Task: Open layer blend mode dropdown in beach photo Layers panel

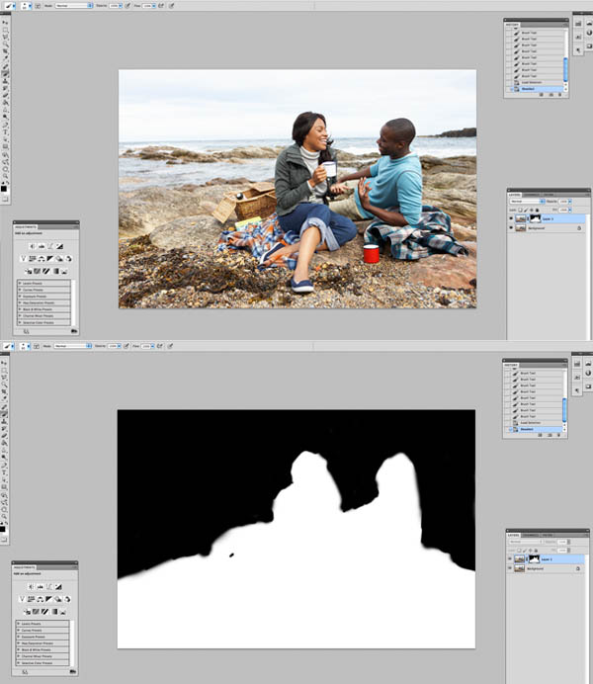Action: (524, 203)
